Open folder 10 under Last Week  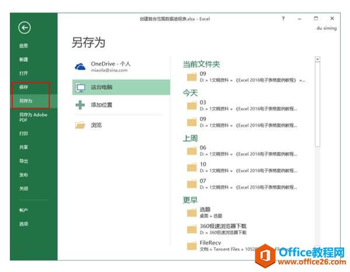pyautogui.click(x=242, y=168)
